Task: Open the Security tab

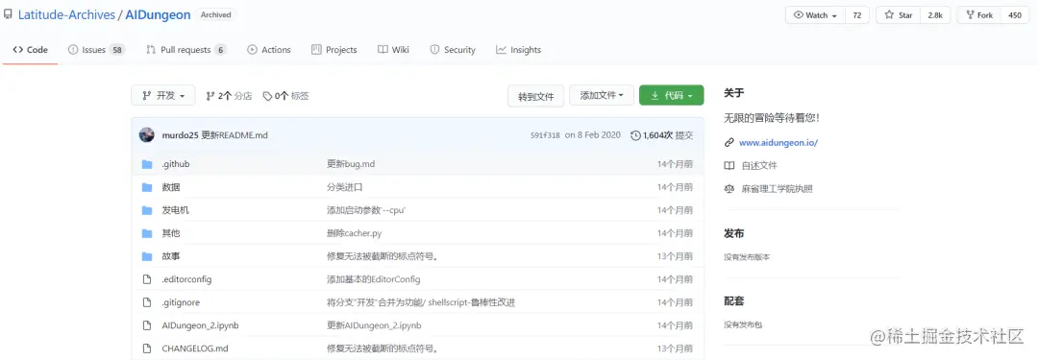Action: [453, 50]
